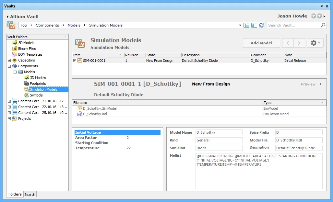Toggle the horizontal split view layout icon
Screen dimensions: 333x202
(x=246, y=25)
